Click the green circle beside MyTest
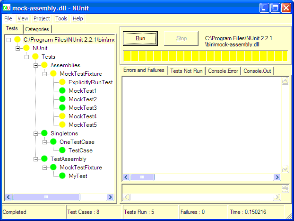 62,176
